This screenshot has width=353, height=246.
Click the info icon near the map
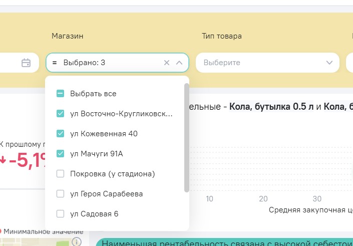[76, 242]
